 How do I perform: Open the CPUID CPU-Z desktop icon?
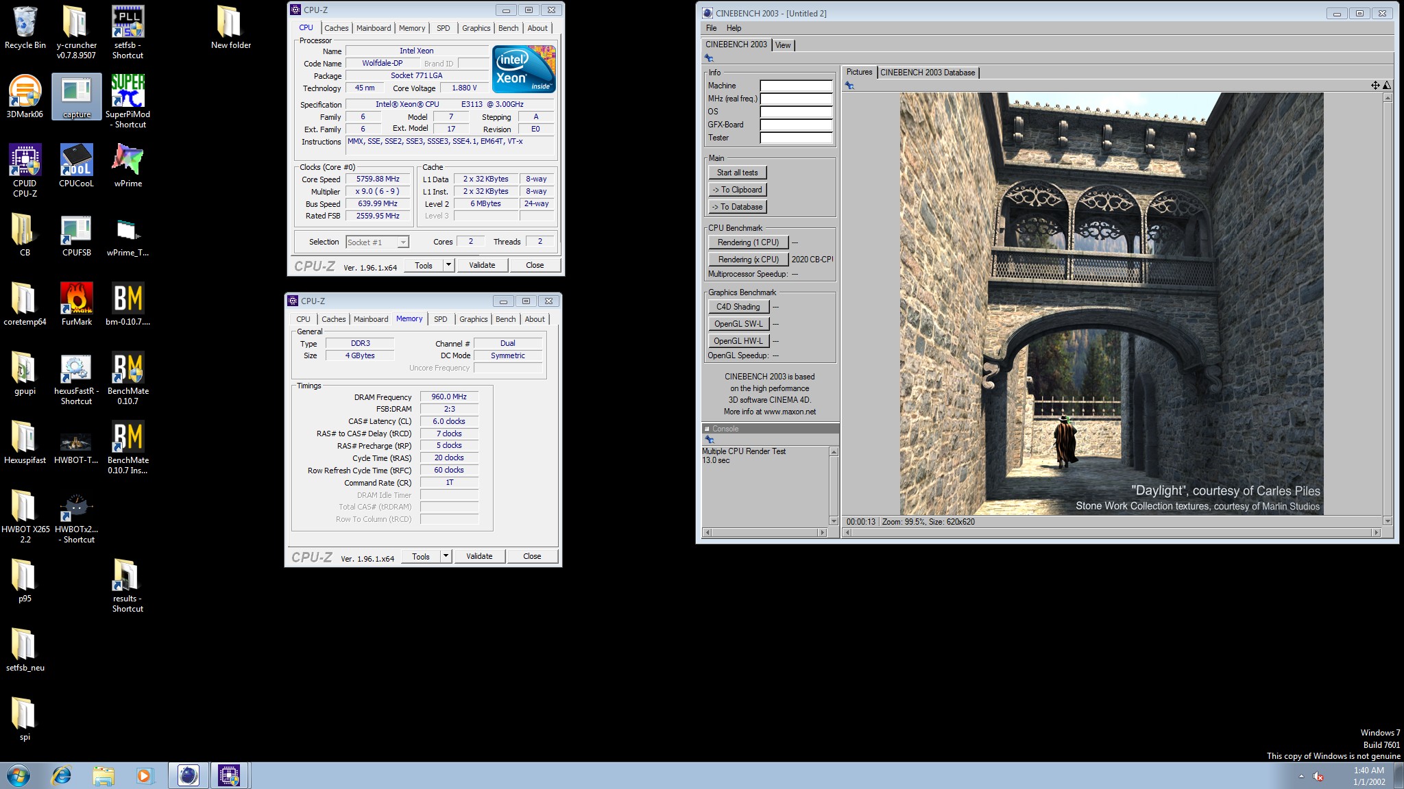click(x=25, y=169)
